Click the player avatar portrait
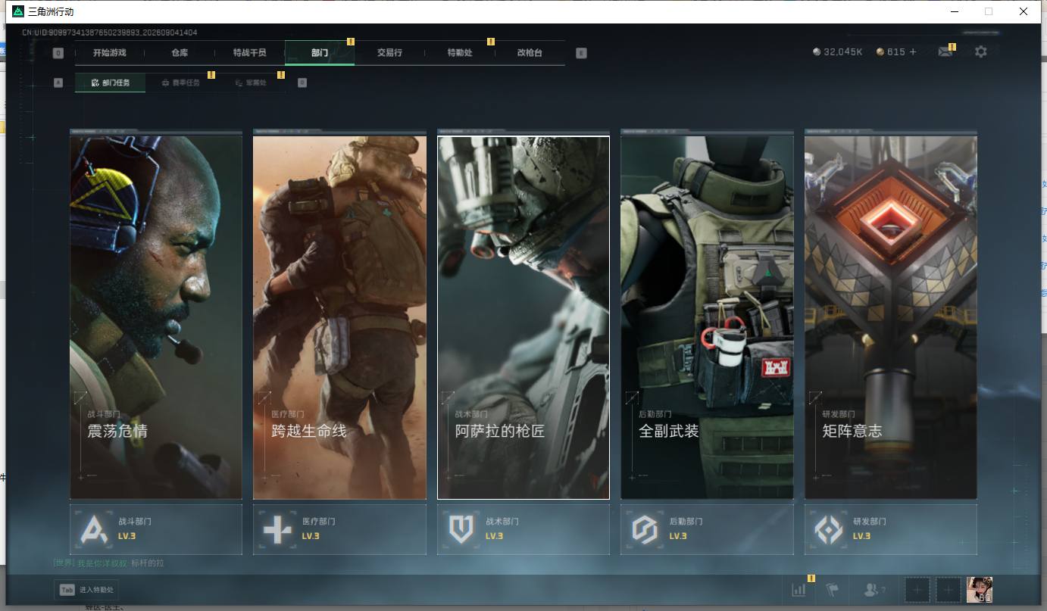This screenshot has width=1047, height=611. tap(980, 590)
